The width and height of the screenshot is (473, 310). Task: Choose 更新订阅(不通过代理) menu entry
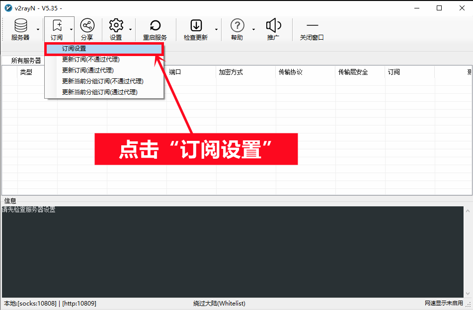coord(90,60)
